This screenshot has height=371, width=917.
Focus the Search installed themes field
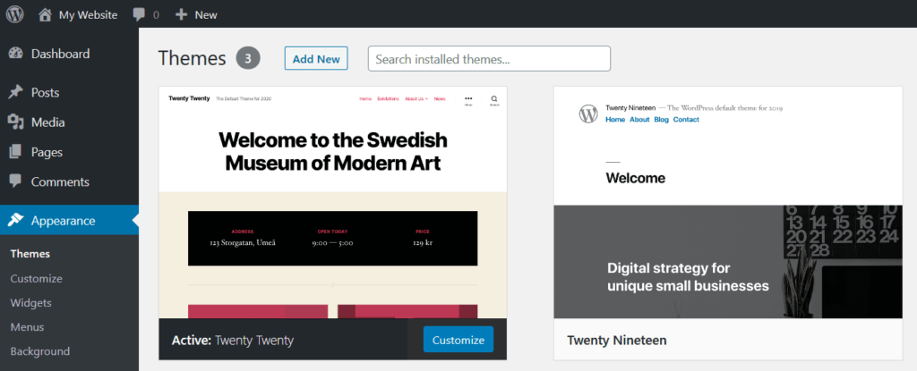tap(489, 58)
